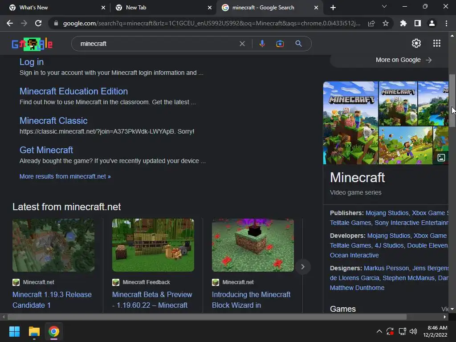The image size is (456, 342).
Task: Click the search query input field
Action: [x=157, y=44]
